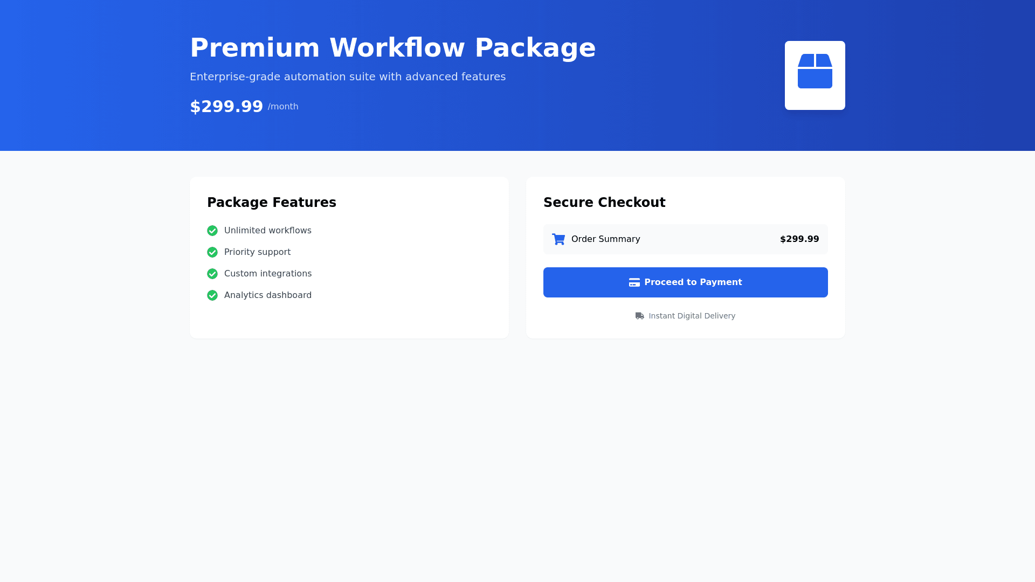This screenshot has height=582, width=1035.
Task: Click green checkmark beside Analytics dashboard
Action: click(212, 295)
